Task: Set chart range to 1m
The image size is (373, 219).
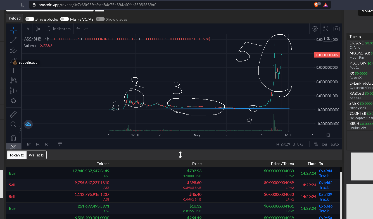Action: pos(29,144)
